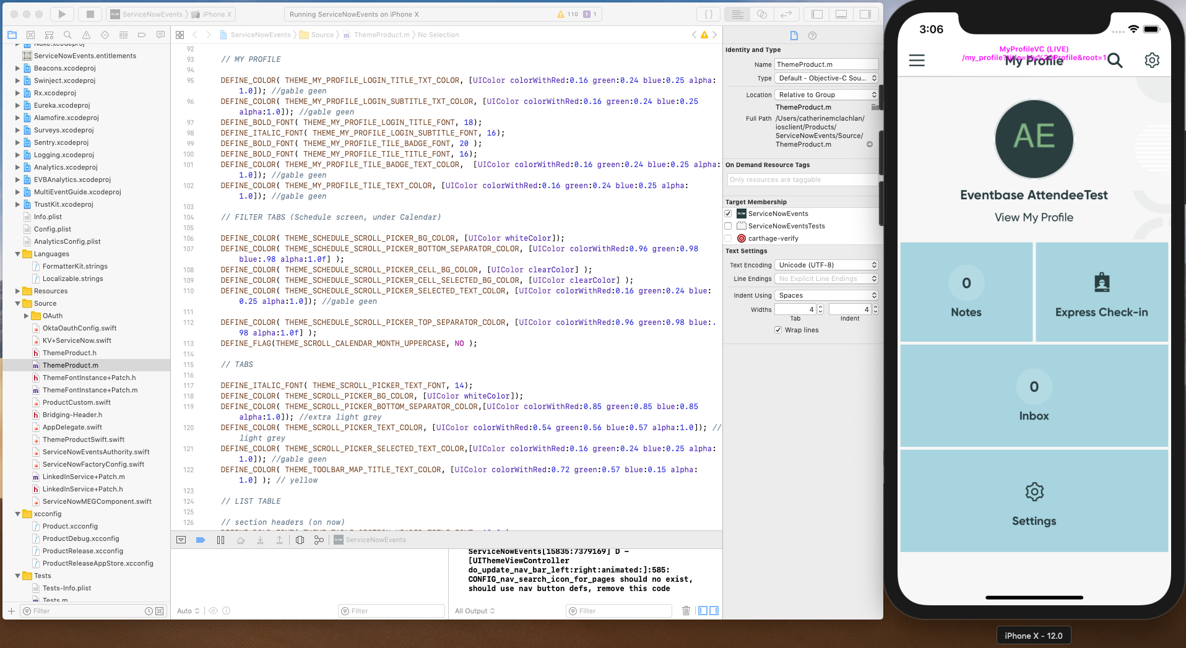Open the Breakpoint navigator icon
The image size is (1186, 648).
[142, 35]
